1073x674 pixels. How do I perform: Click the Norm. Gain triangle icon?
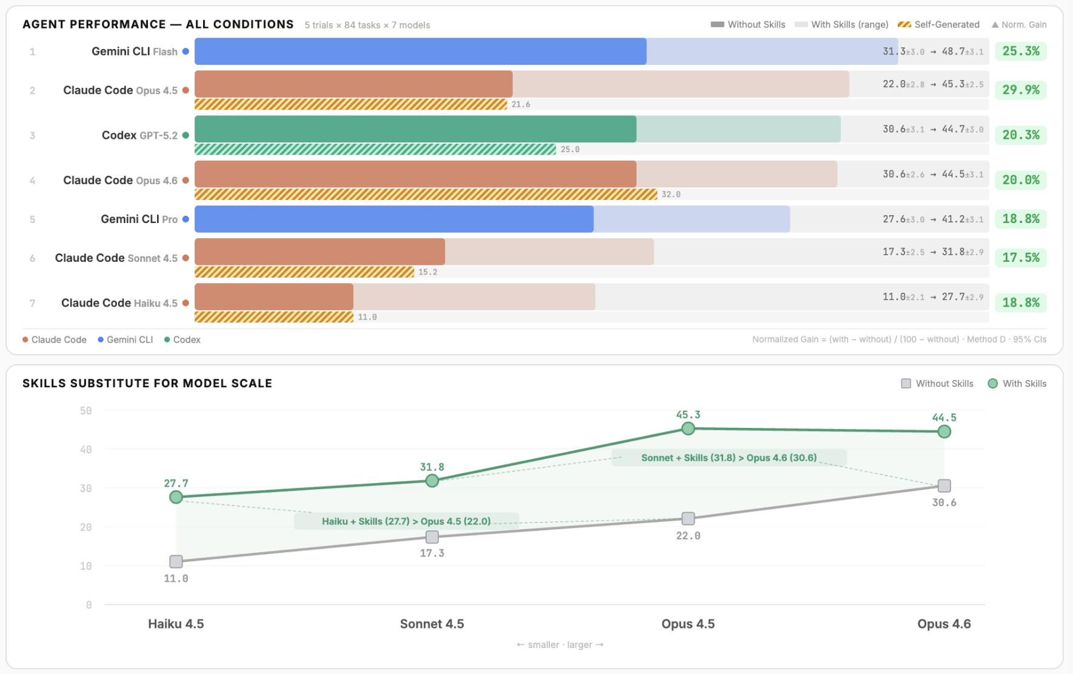coord(996,24)
